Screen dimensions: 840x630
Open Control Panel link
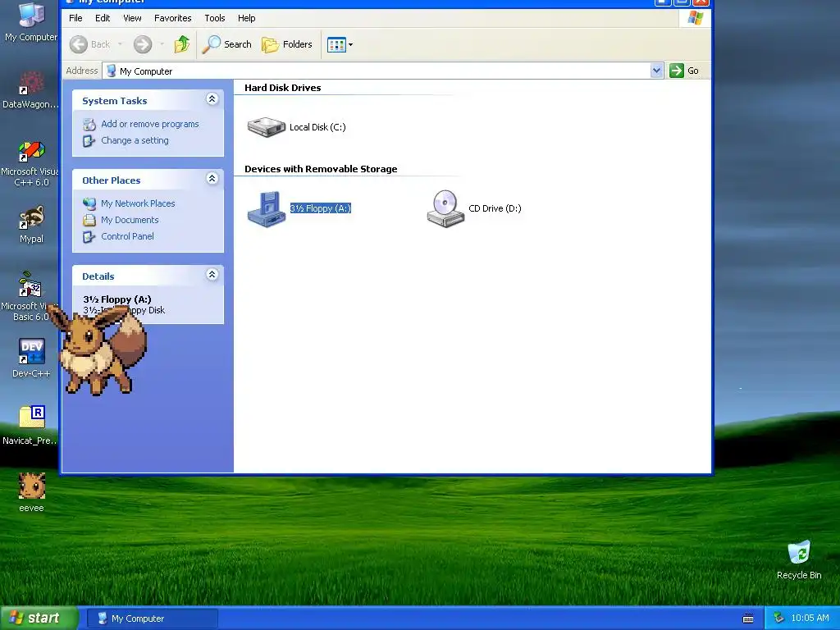click(x=127, y=236)
